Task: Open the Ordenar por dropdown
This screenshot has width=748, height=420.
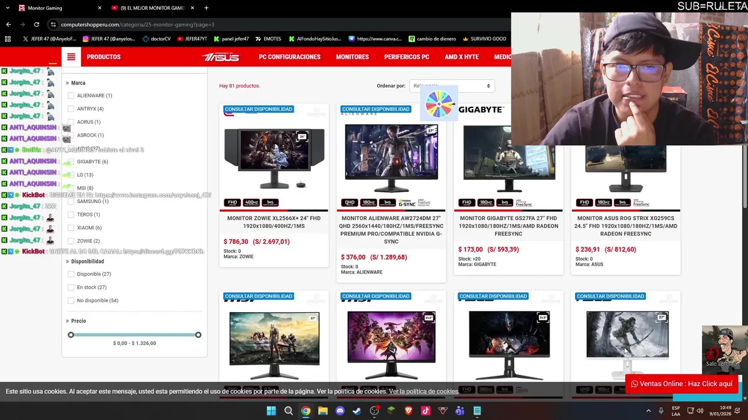Action: click(x=452, y=86)
